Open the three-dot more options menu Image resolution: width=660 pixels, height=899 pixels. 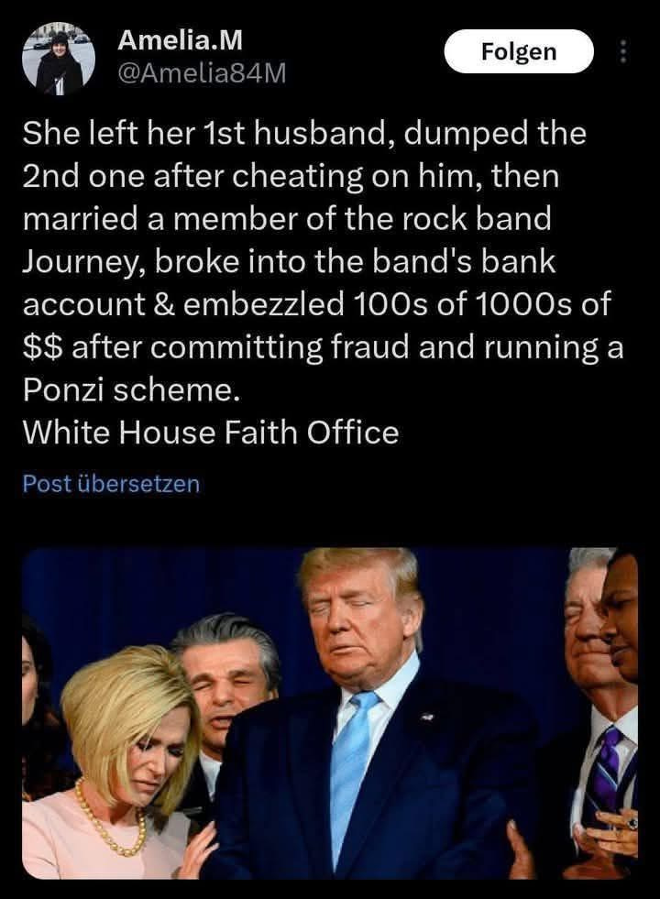[x=624, y=51]
